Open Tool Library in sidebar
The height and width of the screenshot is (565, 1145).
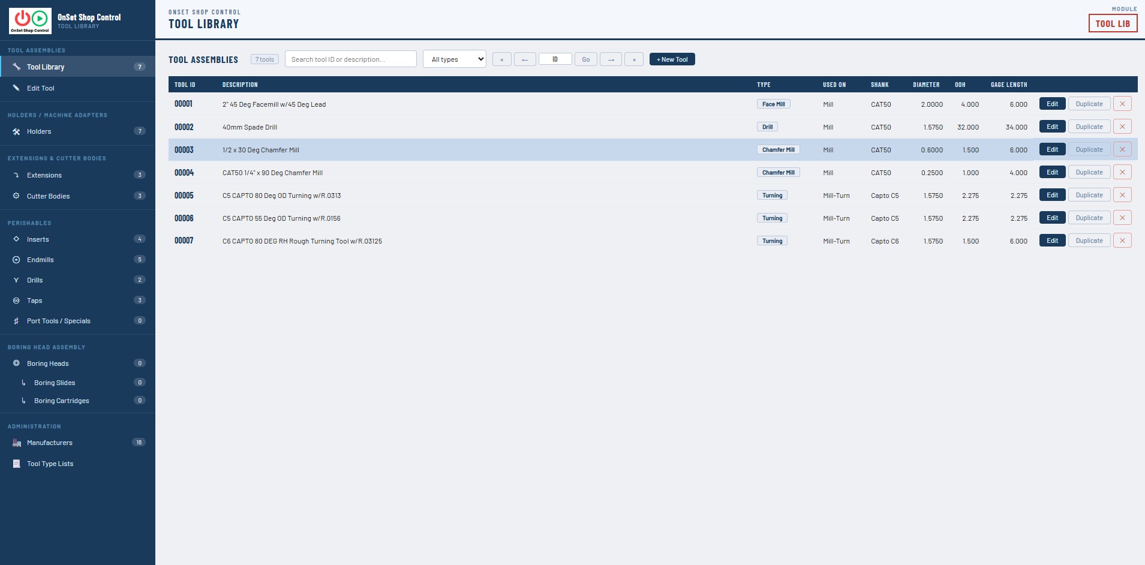point(77,67)
